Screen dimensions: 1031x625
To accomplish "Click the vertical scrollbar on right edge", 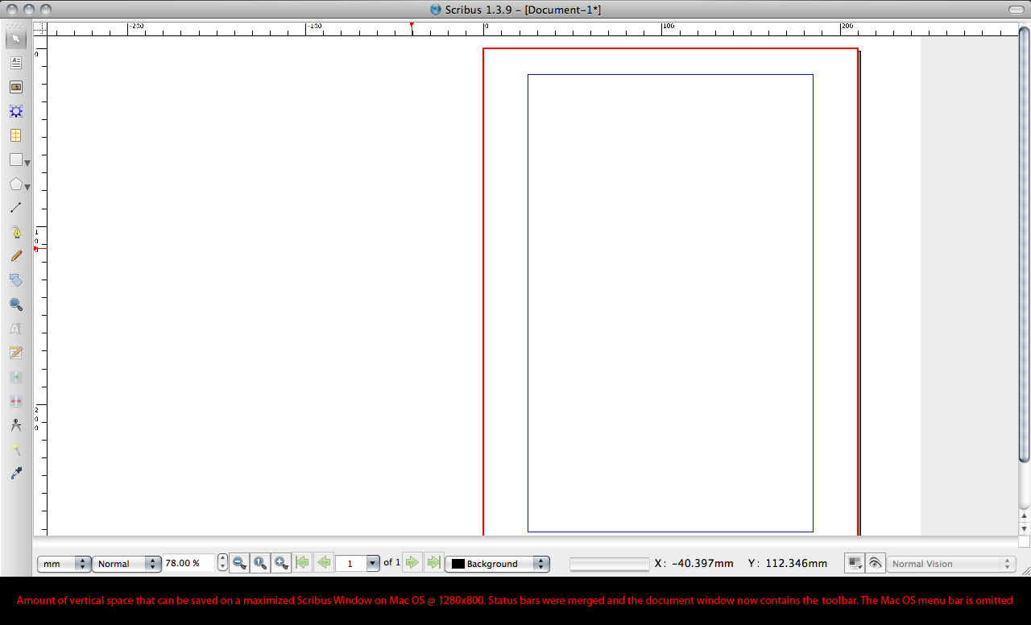I will pos(1024,242).
